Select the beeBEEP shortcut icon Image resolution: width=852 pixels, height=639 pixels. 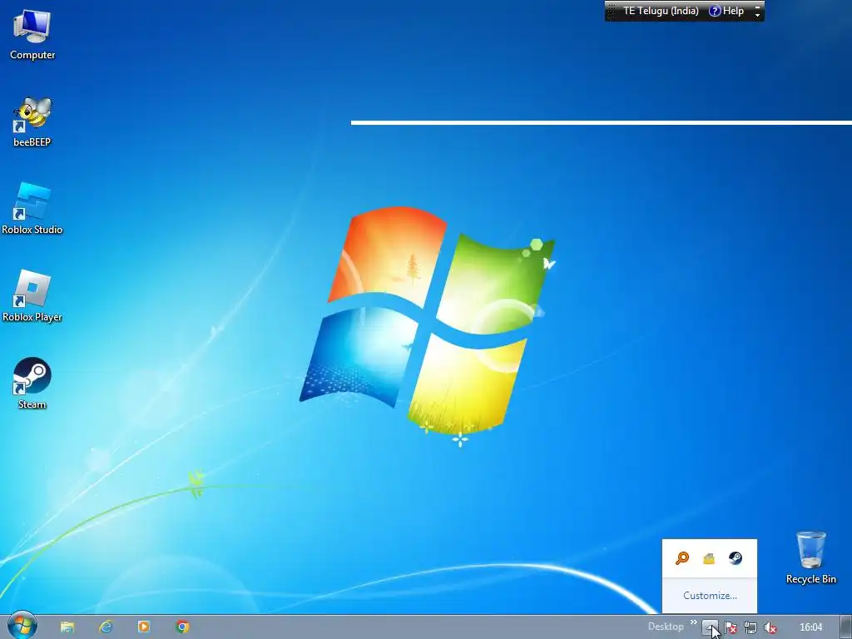click(x=32, y=122)
